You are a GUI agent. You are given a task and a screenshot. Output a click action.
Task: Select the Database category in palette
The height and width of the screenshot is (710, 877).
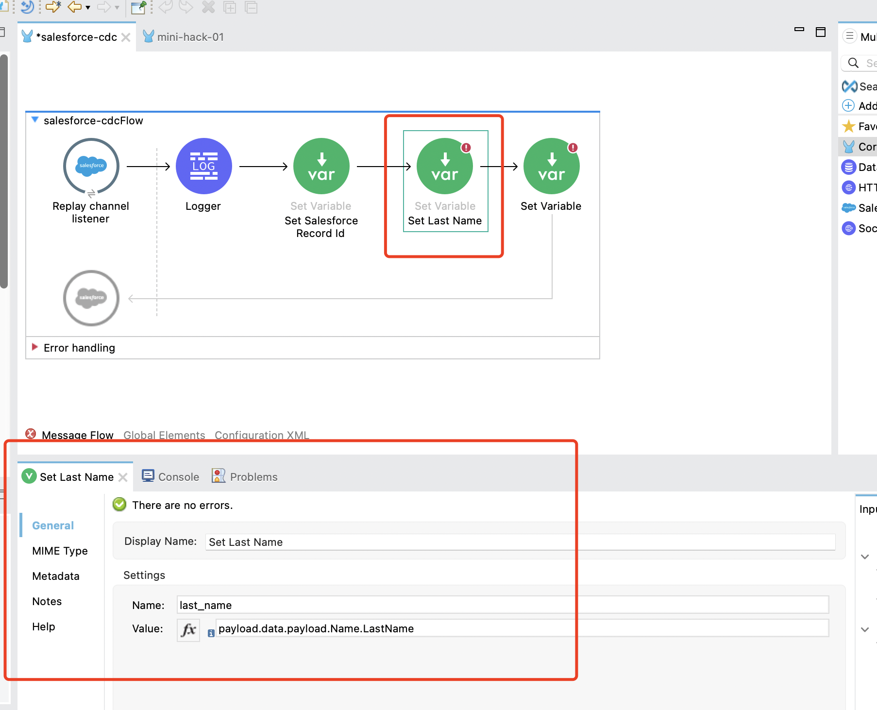(x=860, y=167)
